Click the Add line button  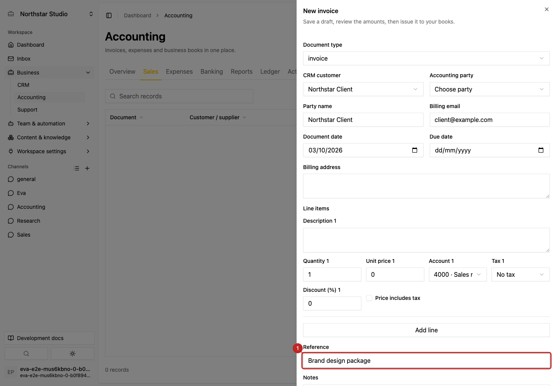pos(426,330)
